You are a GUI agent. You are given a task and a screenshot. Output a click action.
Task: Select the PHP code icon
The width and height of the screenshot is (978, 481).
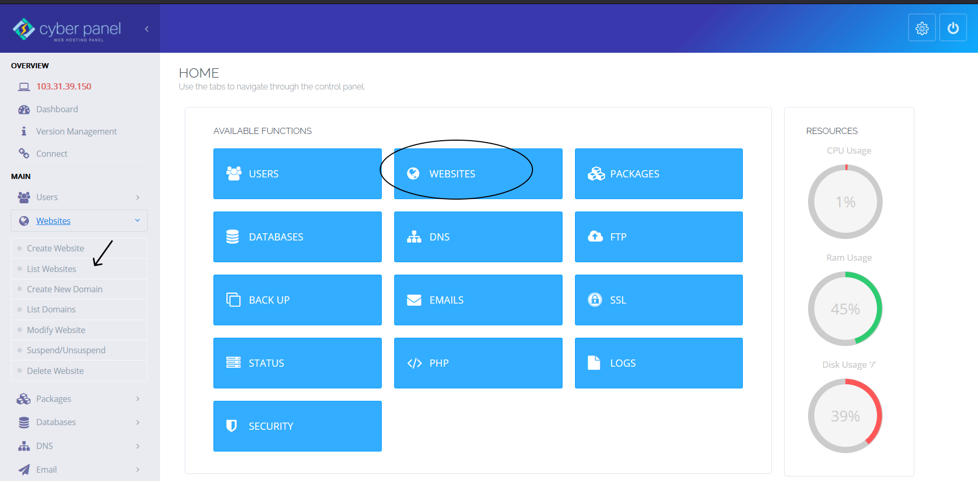pos(414,363)
